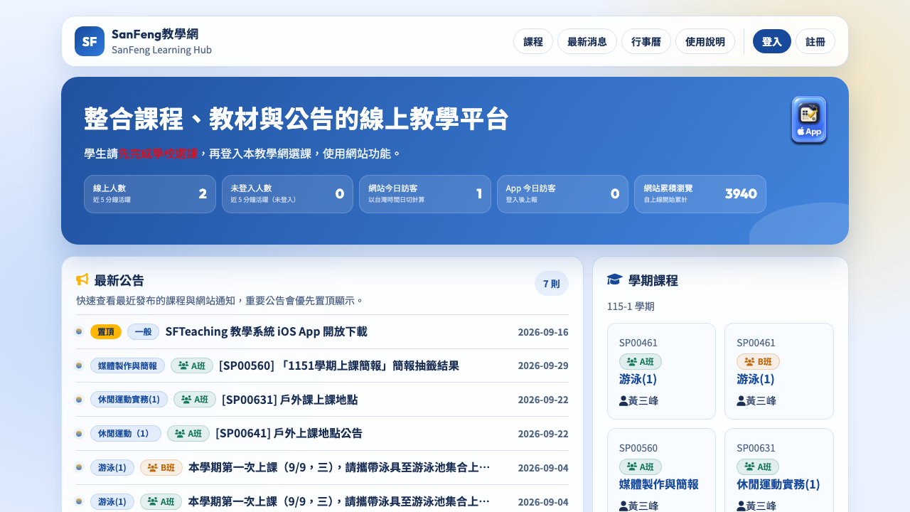The image size is (910, 512).
Task: Click the megaphone icon beside 最新公告
Action: click(x=82, y=279)
